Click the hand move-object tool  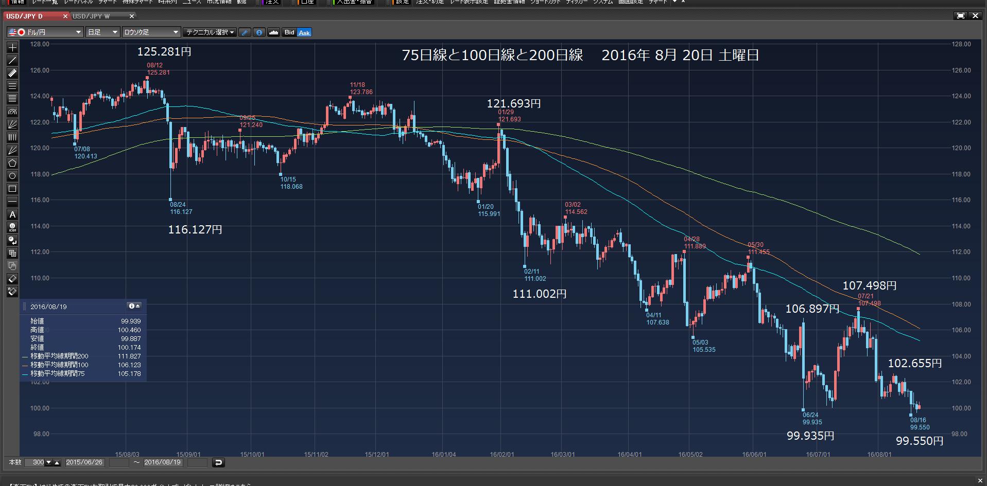tap(12, 266)
